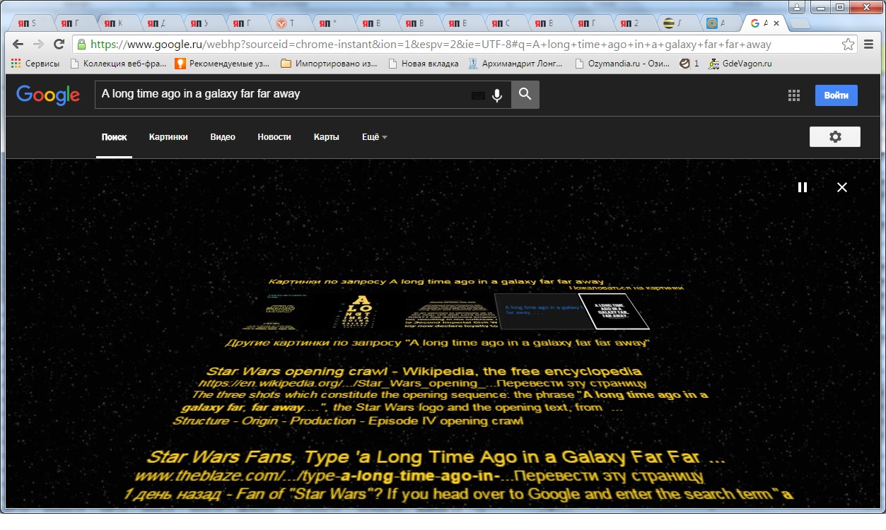Open Star Wars opening crawl Wikipedia result
The image size is (886, 530).
(424, 372)
